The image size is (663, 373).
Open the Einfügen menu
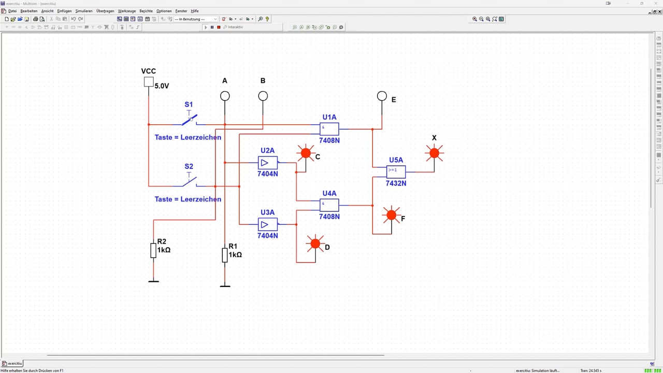coord(64,11)
